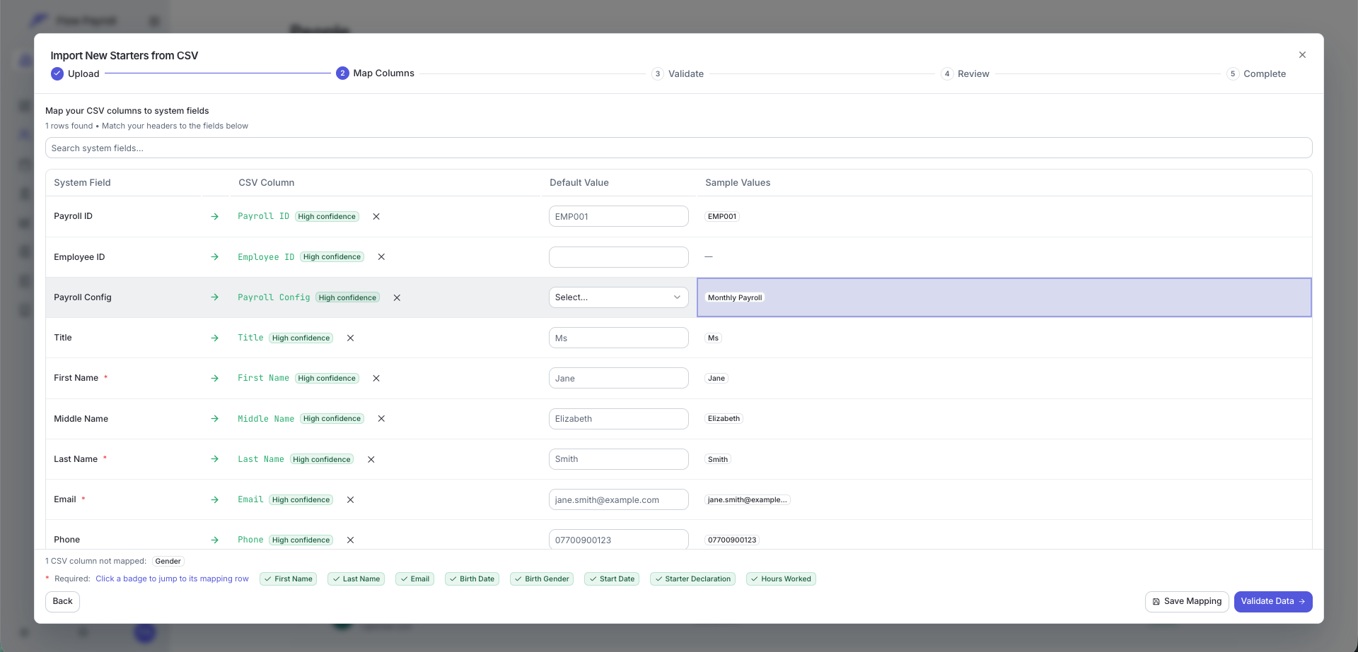Screen dimensions: 1358x652
Task: Jump to the Start Date mapping row
Action: click(612, 579)
